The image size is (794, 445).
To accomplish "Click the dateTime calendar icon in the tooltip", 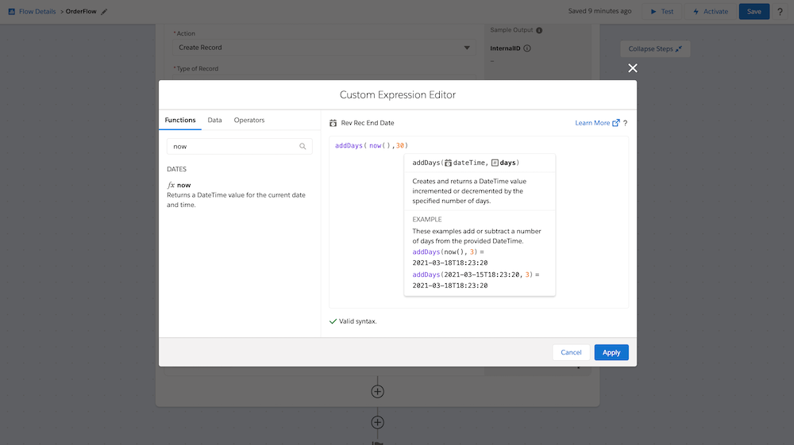I will pyautogui.click(x=448, y=163).
